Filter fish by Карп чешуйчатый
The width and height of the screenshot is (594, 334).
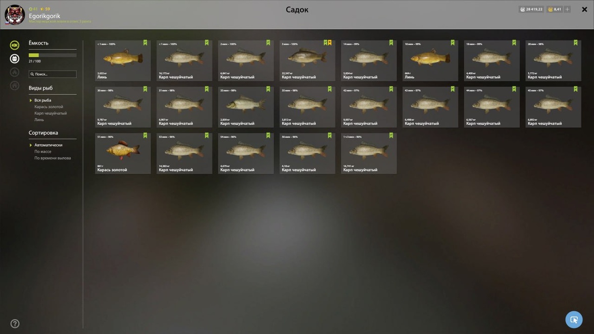50,113
